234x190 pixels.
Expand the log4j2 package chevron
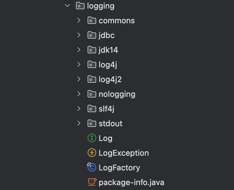[x=79, y=79]
